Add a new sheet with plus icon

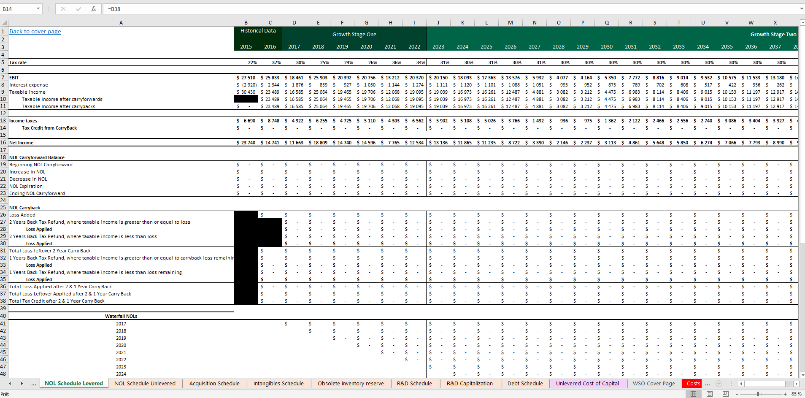pos(719,383)
